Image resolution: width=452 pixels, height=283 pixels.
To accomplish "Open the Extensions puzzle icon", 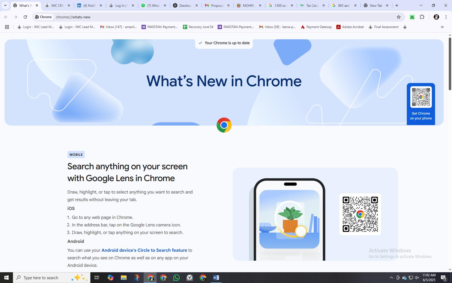I will coord(422,17).
